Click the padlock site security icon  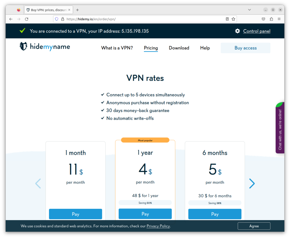(x=63, y=19)
